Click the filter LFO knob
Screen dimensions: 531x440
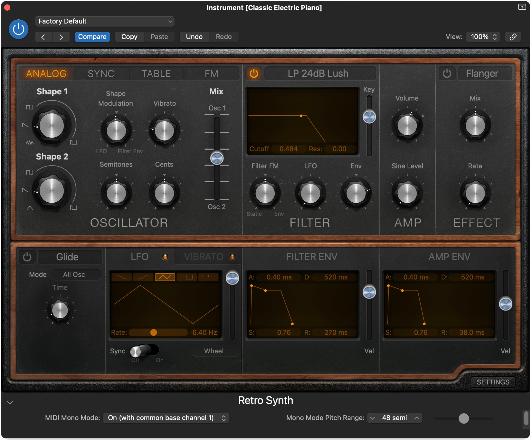click(310, 193)
